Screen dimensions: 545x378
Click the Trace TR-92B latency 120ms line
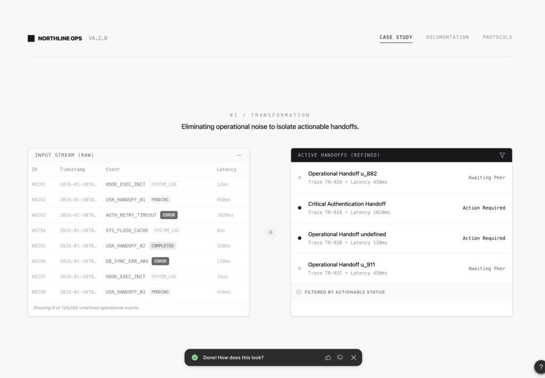[x=348, y=243]
